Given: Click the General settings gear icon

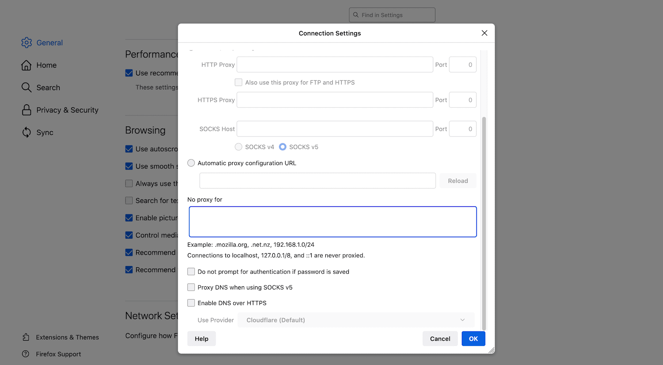Looking at the screenshot, I should point(27,42).
